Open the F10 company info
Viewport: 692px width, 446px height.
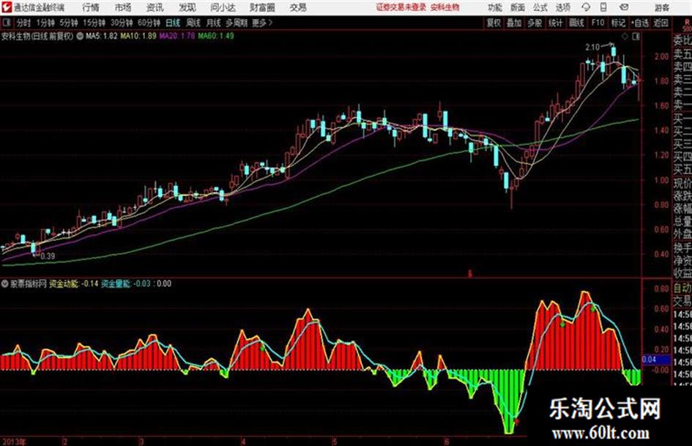[598, 23]
